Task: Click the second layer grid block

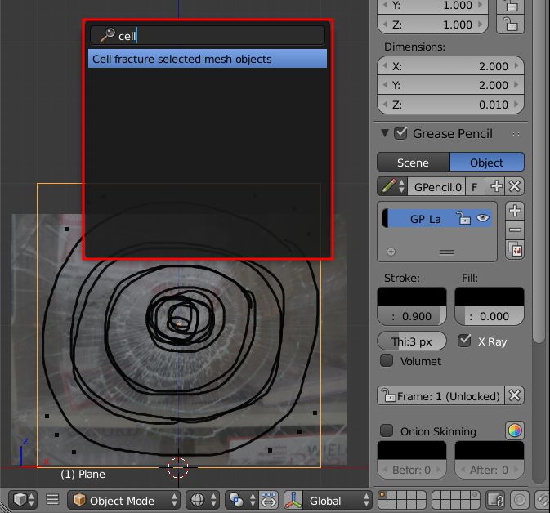Action: (455, 500)
